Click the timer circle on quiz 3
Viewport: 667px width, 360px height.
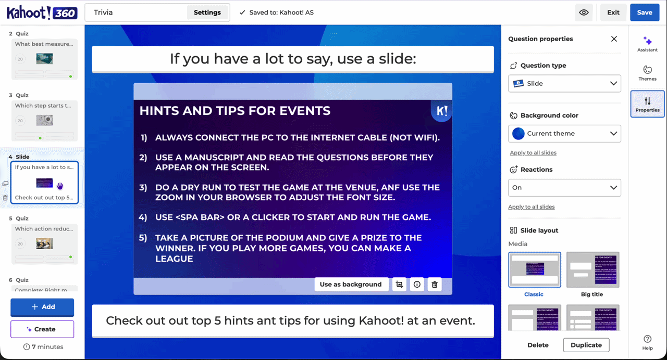pyautogui.click(x=20, y=121)
